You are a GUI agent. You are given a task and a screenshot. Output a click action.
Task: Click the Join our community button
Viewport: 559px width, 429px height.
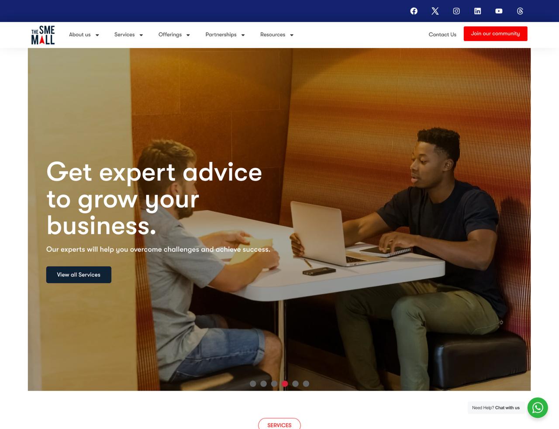tap(495, 34)
